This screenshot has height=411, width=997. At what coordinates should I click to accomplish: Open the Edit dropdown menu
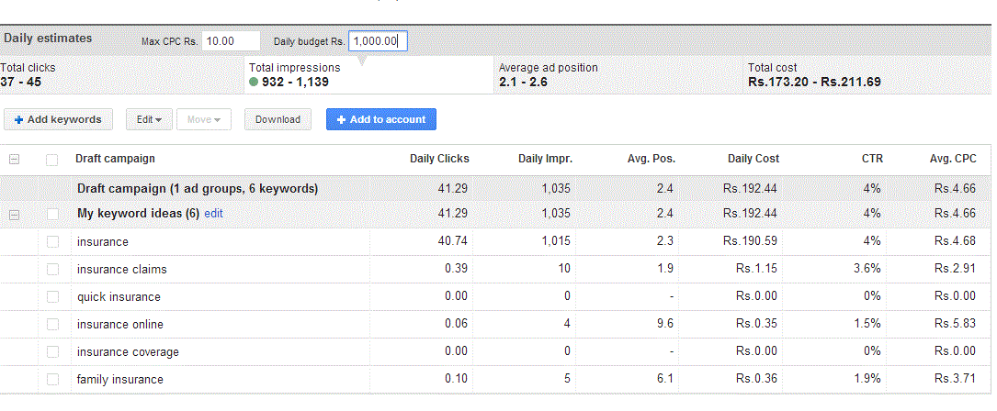pyautogui.click(x=149, y=119)
